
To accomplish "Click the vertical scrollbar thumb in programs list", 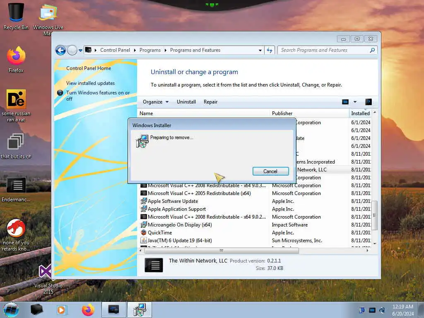I will click(374, 215).
